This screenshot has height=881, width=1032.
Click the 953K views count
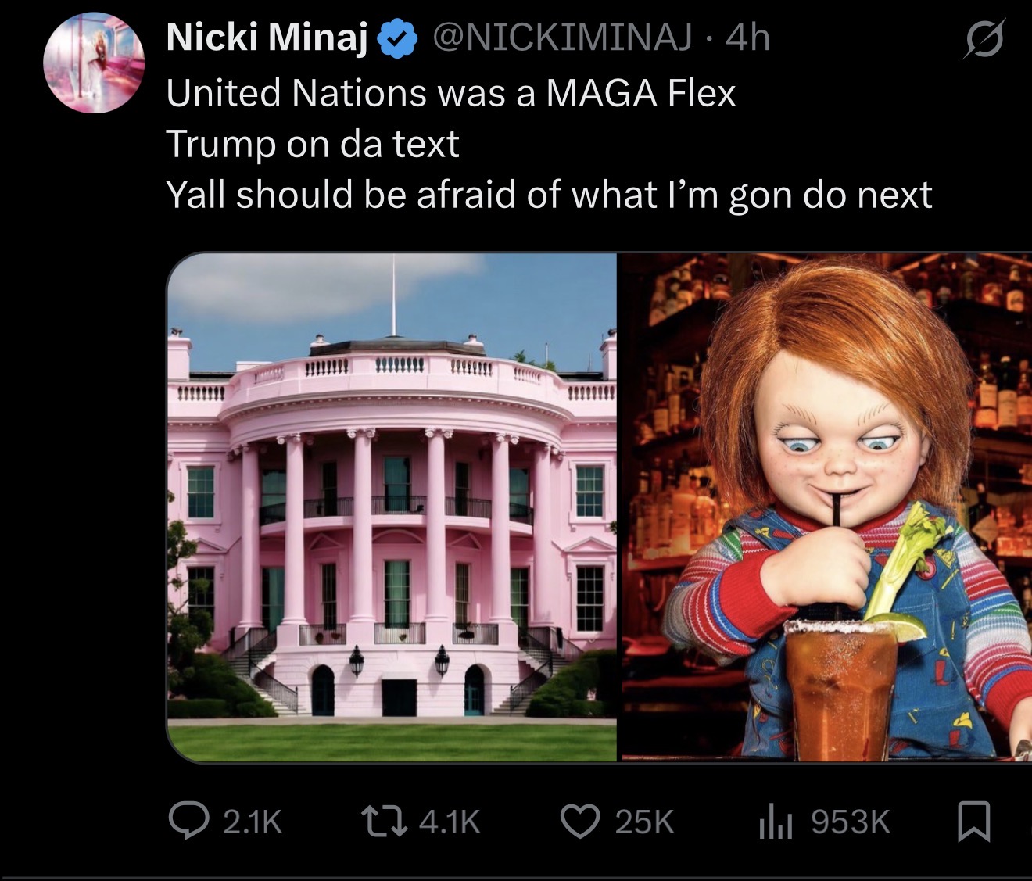850,822
